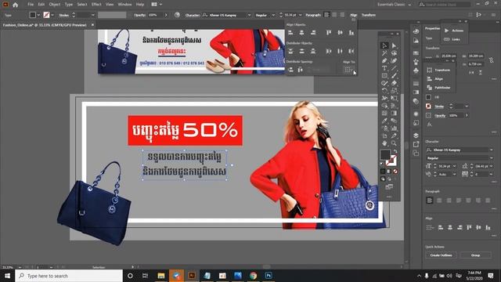Click the constrain width and height proportions link
Screen dimensions: 501x282
click(x=491, y=60)
